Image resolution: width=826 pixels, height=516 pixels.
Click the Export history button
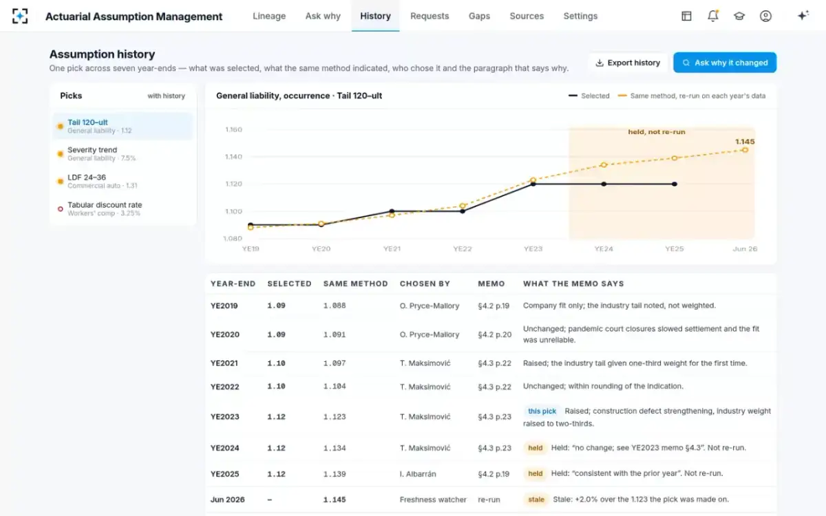click(x=628, y=63)
